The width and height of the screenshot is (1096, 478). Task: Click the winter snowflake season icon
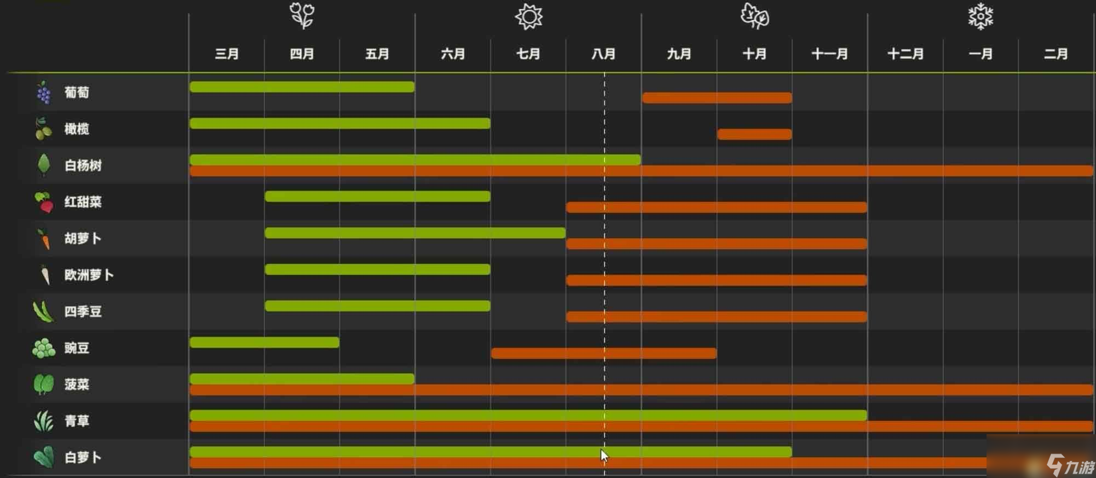click(980, 16)
